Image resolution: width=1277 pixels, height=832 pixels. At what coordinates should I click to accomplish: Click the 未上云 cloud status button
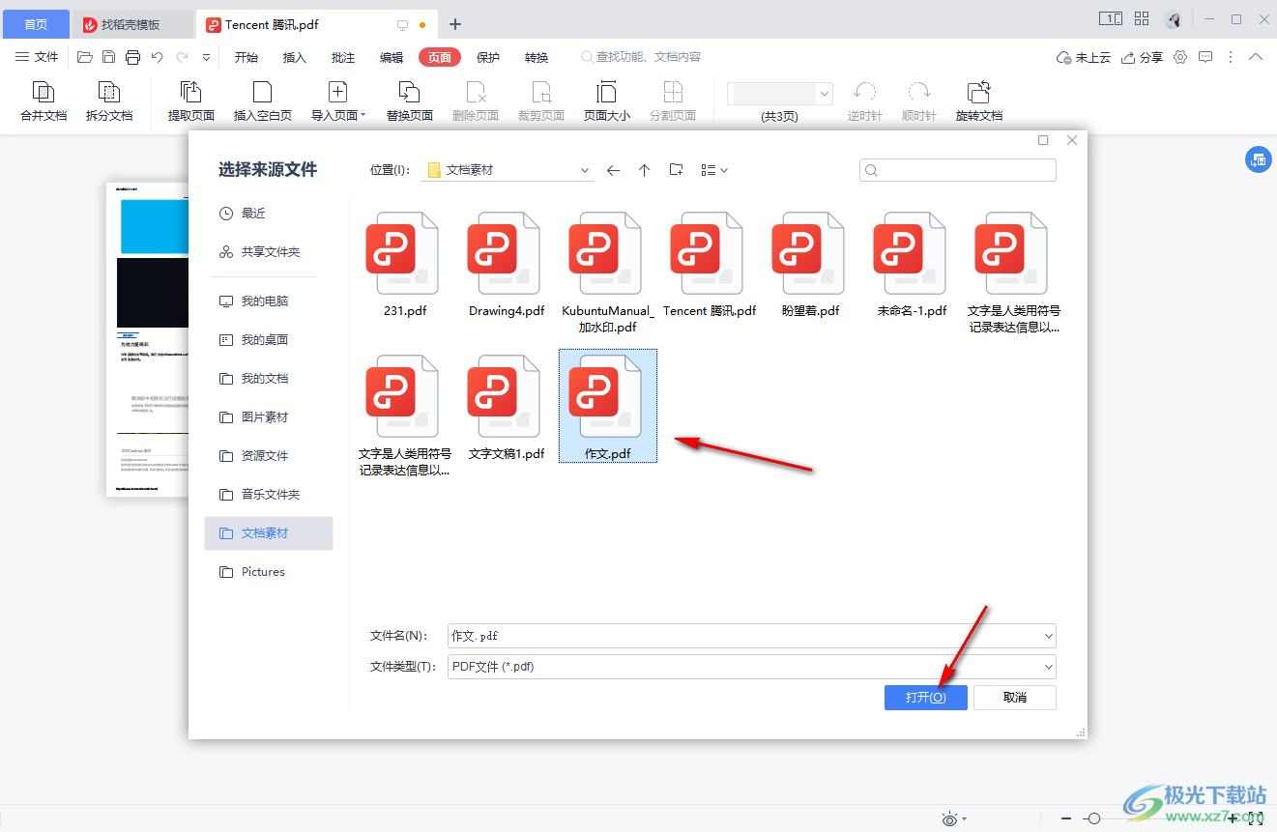click(1084, 57)
